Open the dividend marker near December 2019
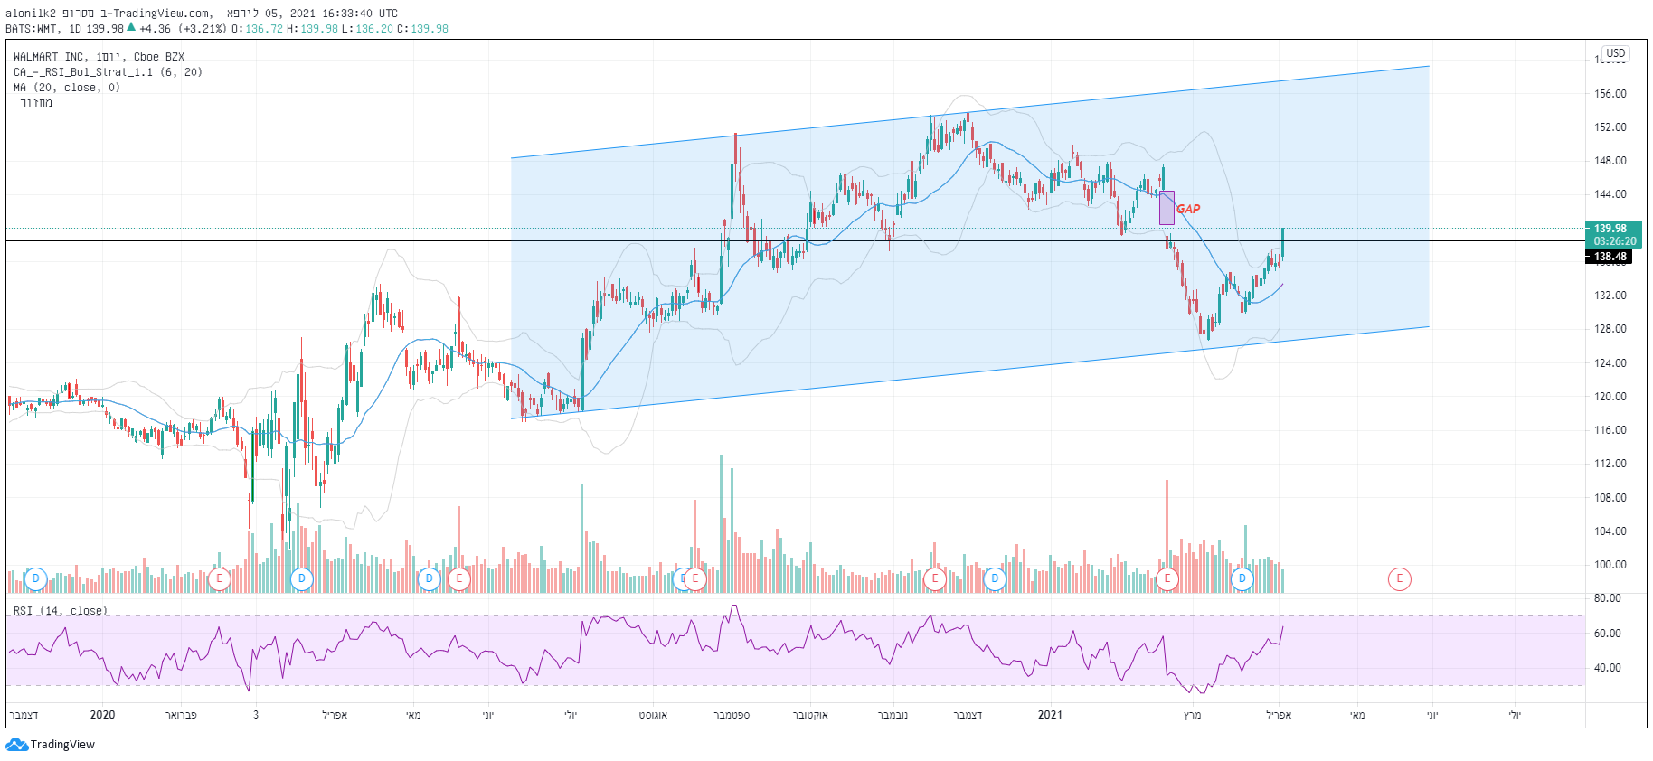This screenshot has height=761, width=1653. 35,578
